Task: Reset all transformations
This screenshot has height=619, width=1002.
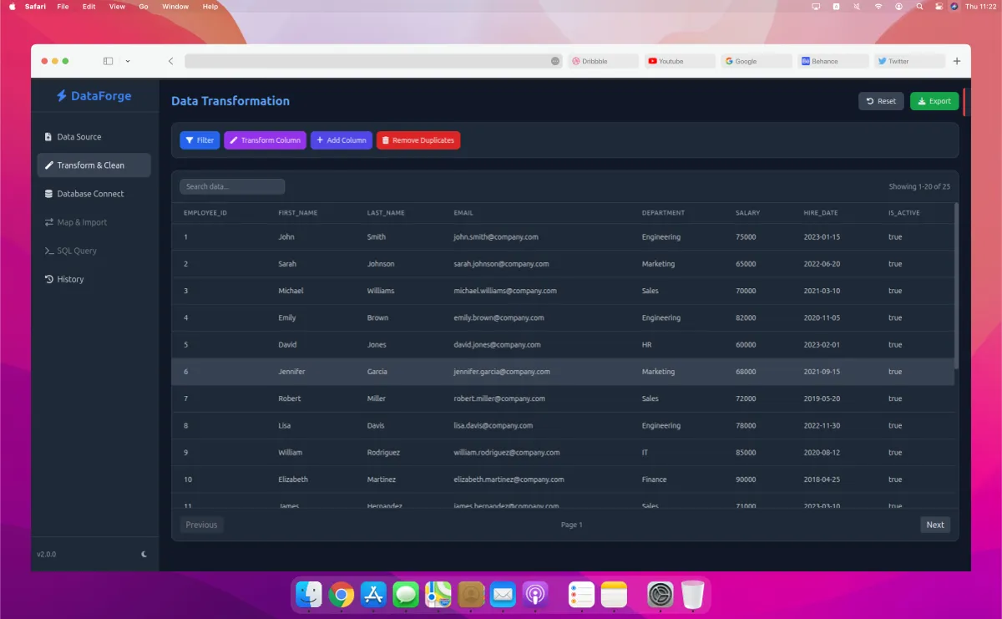Action: click(x=881, y=100)
